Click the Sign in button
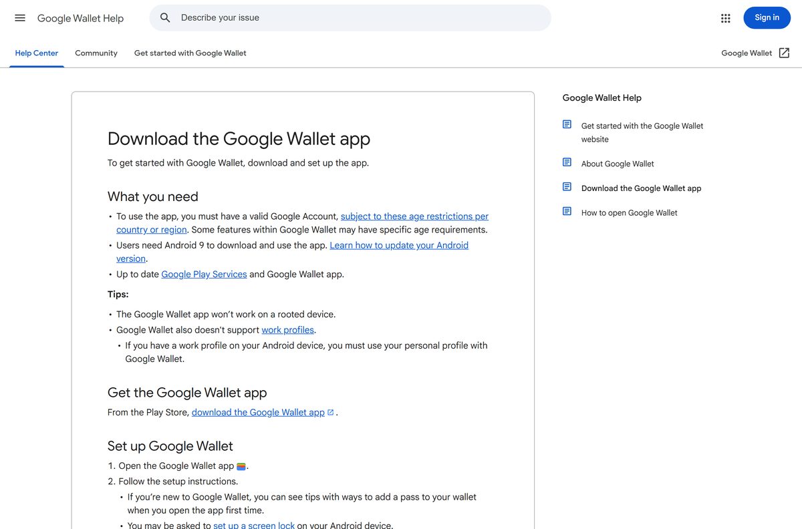 point(767,18)
